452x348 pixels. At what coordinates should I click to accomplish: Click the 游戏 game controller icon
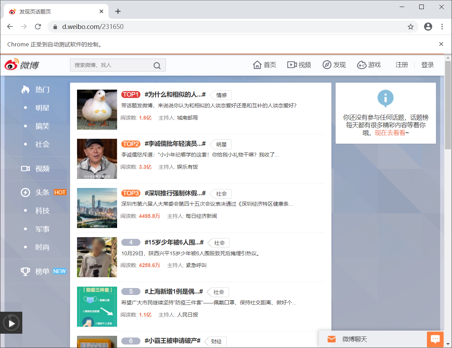pos(361,65)
